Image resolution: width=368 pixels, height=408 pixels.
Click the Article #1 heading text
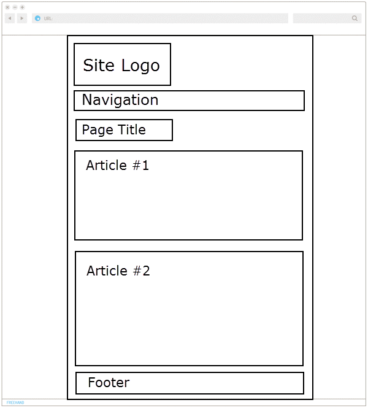coord(117,166)
